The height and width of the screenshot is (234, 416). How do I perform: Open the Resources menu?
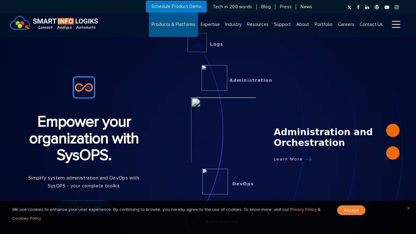coord(258,24)
